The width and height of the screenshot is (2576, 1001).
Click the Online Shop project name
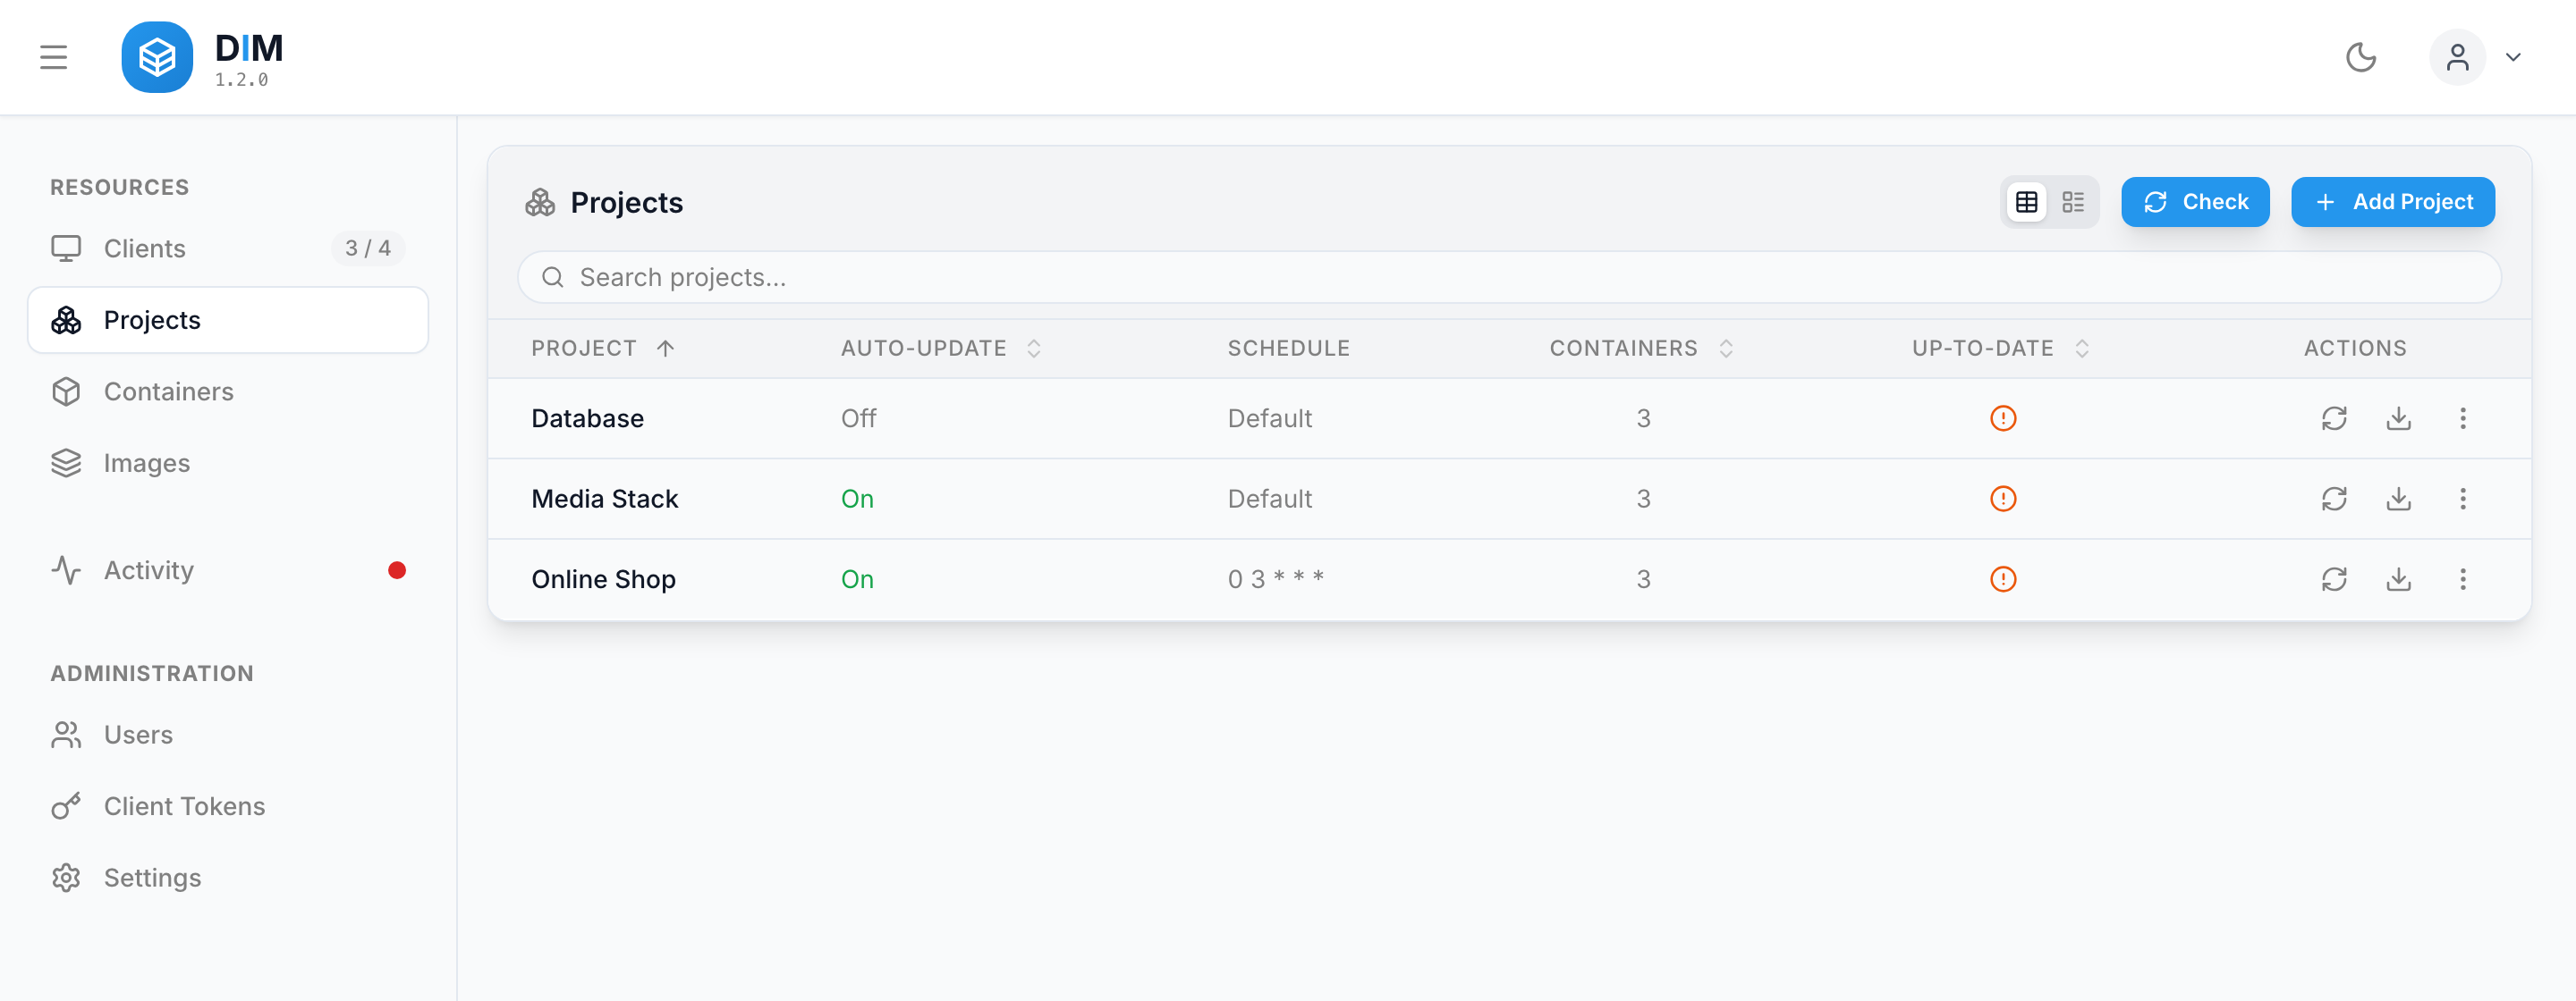tap(603, 579)
